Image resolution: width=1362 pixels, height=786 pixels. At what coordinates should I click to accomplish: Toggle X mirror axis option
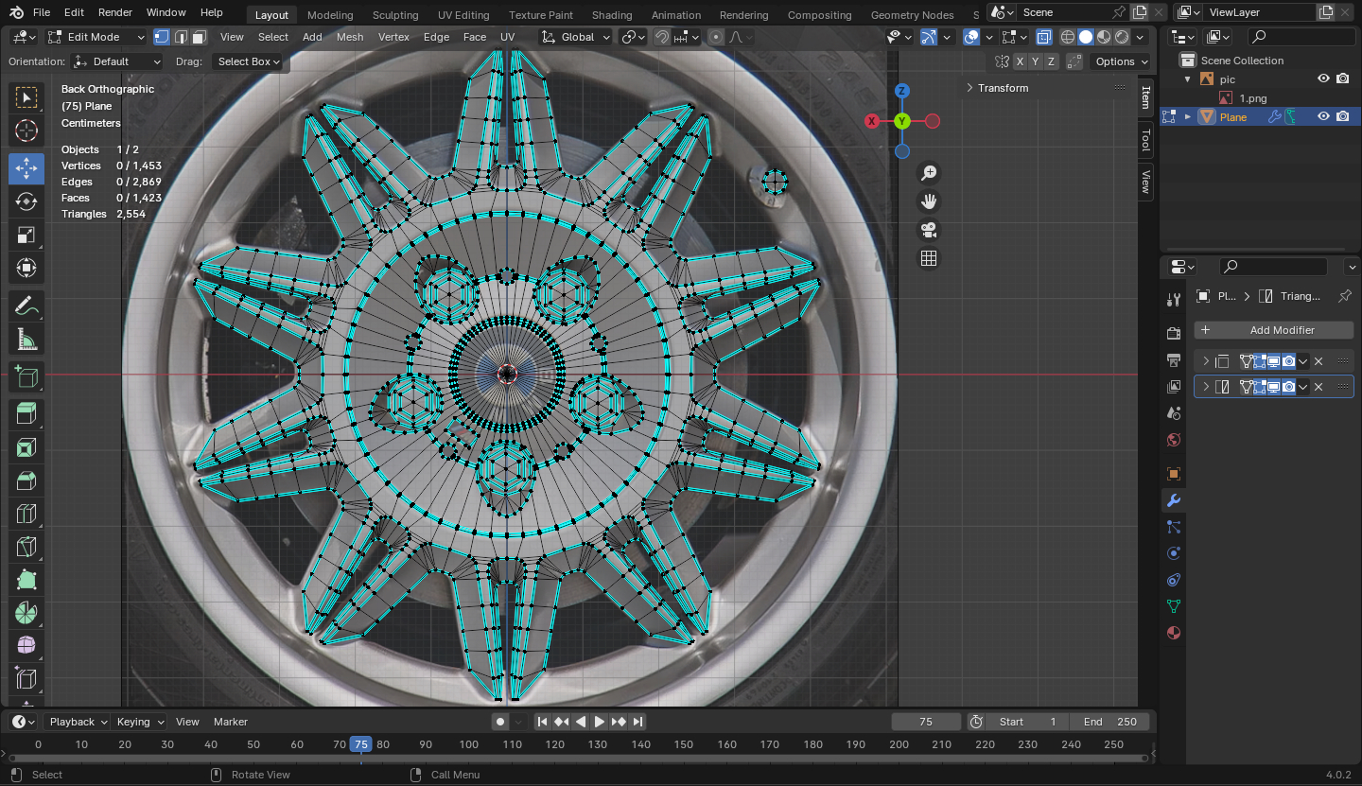1020,61
